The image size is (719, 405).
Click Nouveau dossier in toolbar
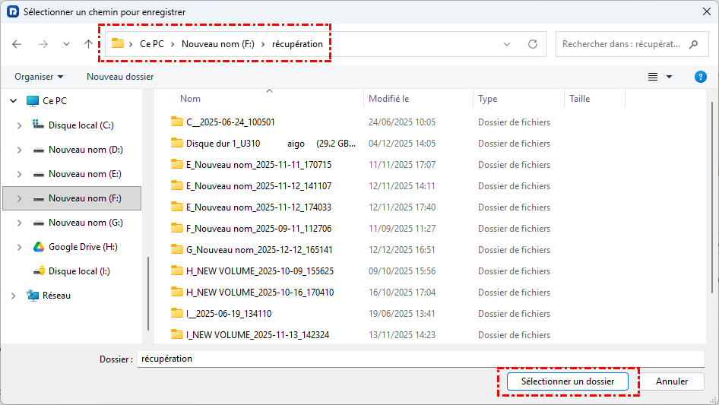pos(120,77)
